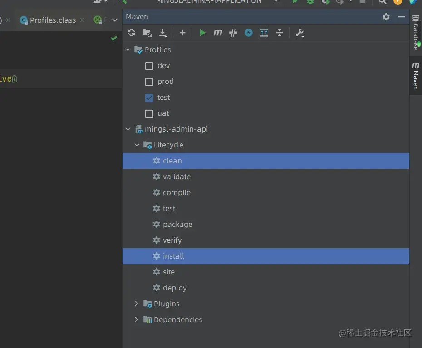Screen dimensions: 422x348
Task: Click the Profiles folder label
Action: [158, 50]
